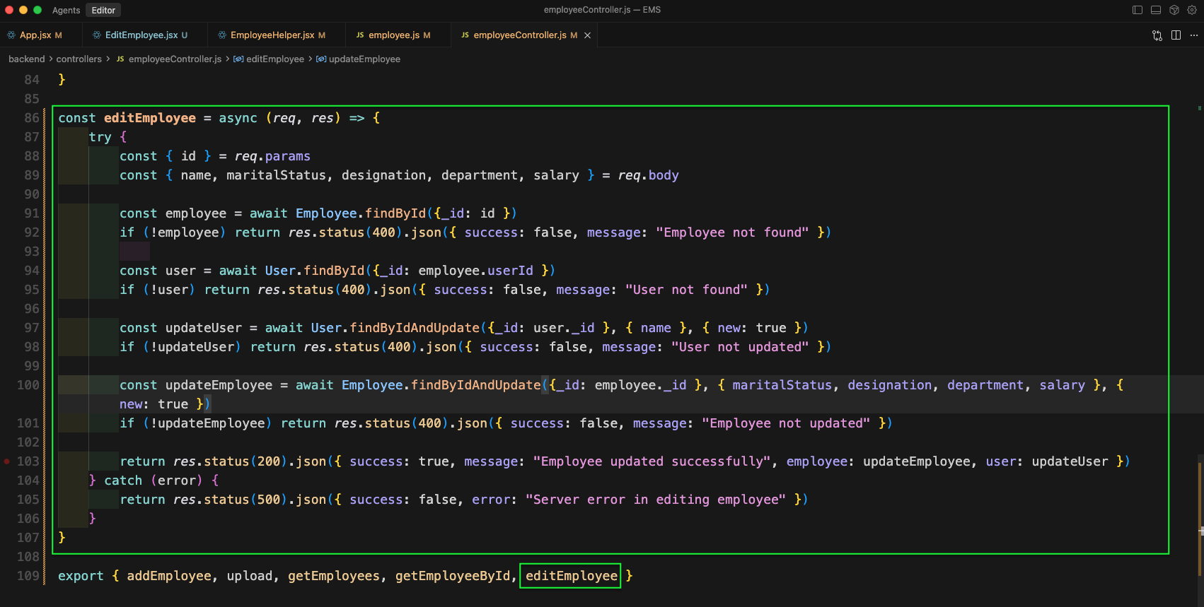1204x607 pixels.
Task: Click the macOS close window button
Action: 9,10
